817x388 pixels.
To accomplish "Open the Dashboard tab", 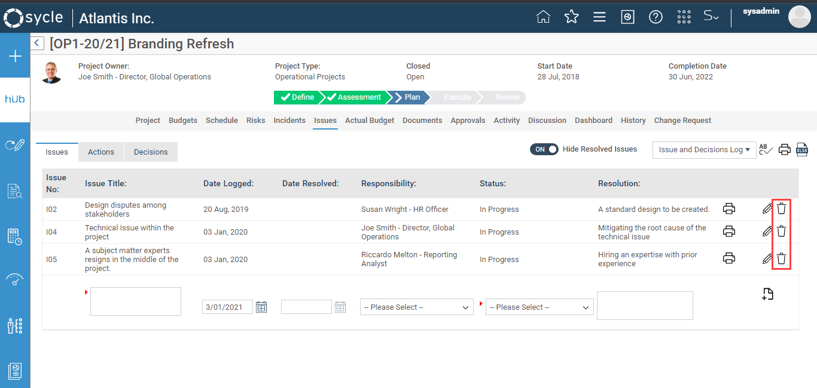I will click(593, 121).
